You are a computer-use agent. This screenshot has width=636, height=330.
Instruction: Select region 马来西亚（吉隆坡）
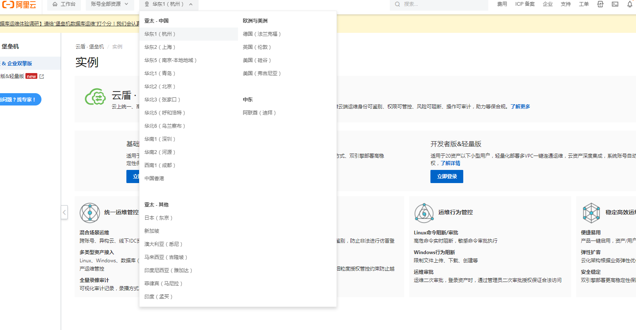(189, 257)
